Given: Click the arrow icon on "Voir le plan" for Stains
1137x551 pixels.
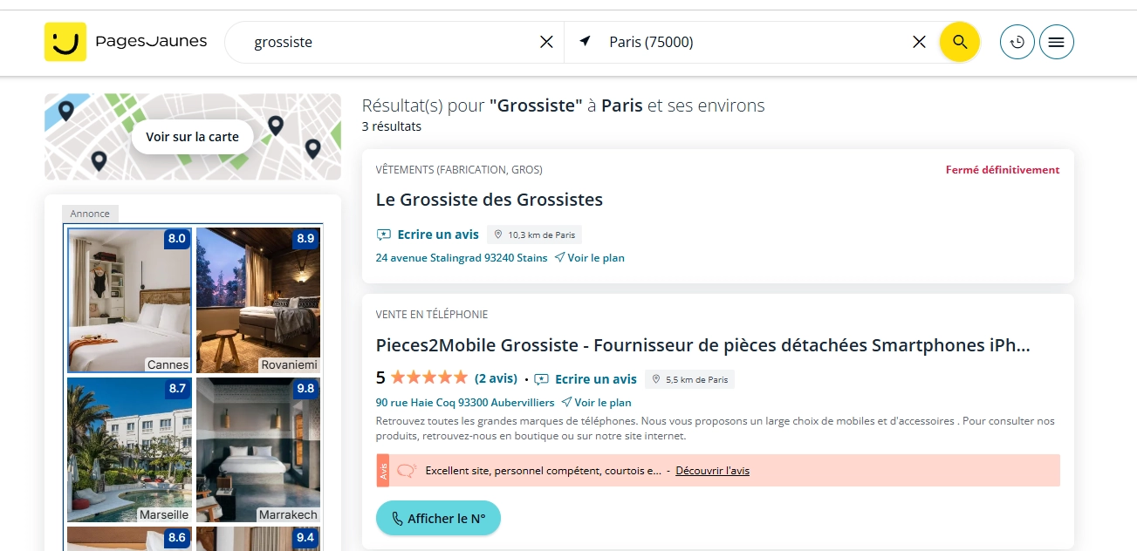Looking at the screenshot, I should [x=558, y=257].
